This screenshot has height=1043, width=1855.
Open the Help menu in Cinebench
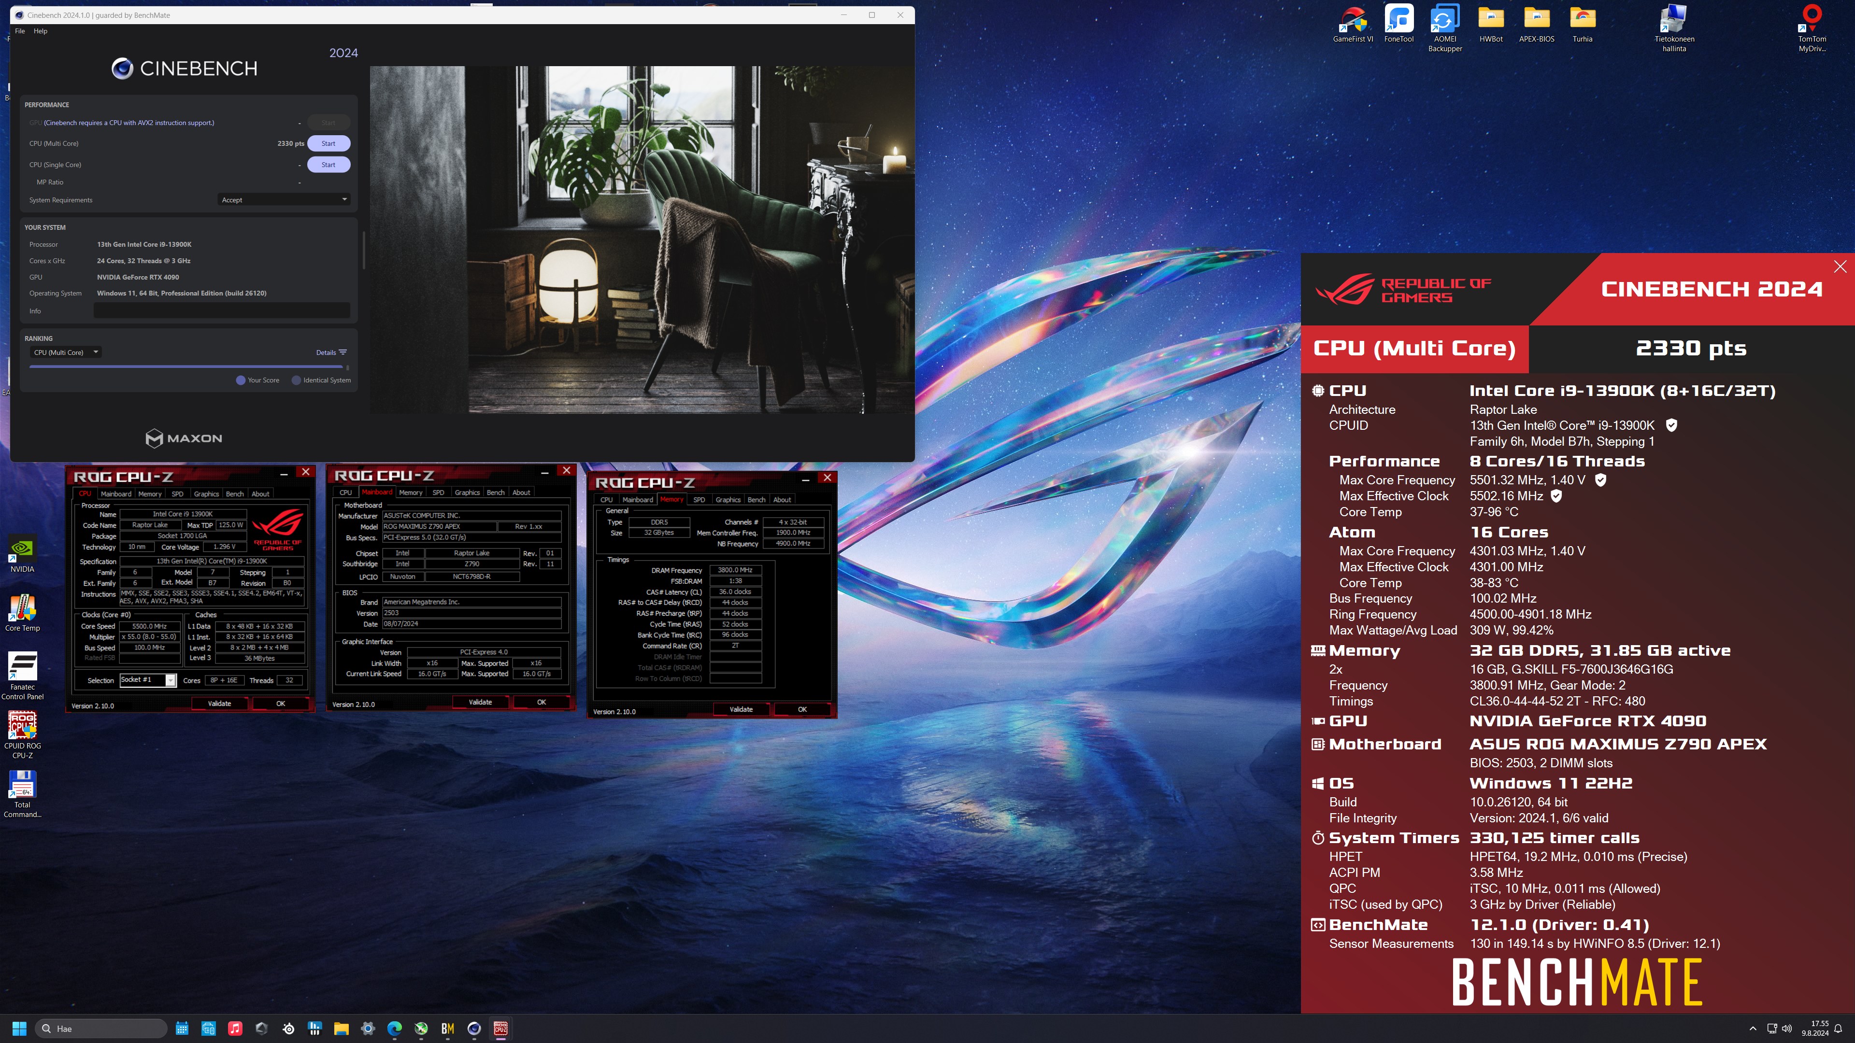tap(40, 31)
